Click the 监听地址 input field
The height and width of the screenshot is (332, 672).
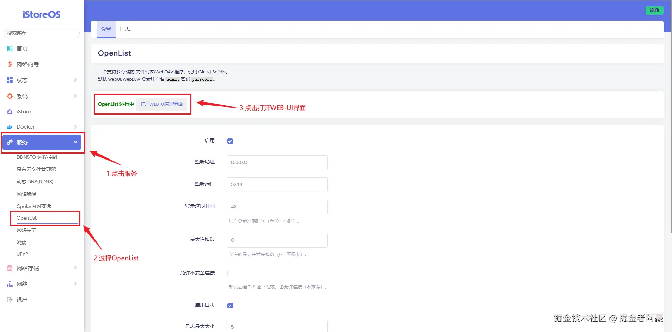277,163
